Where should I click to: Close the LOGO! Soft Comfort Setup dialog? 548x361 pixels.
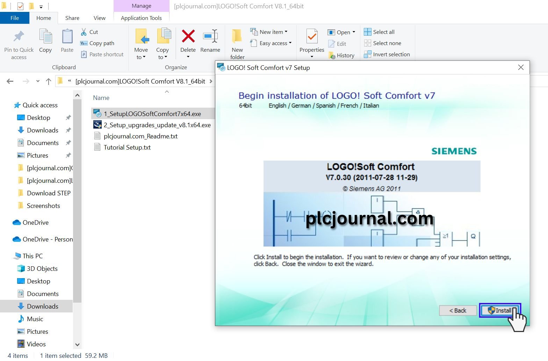pos(521,67)
